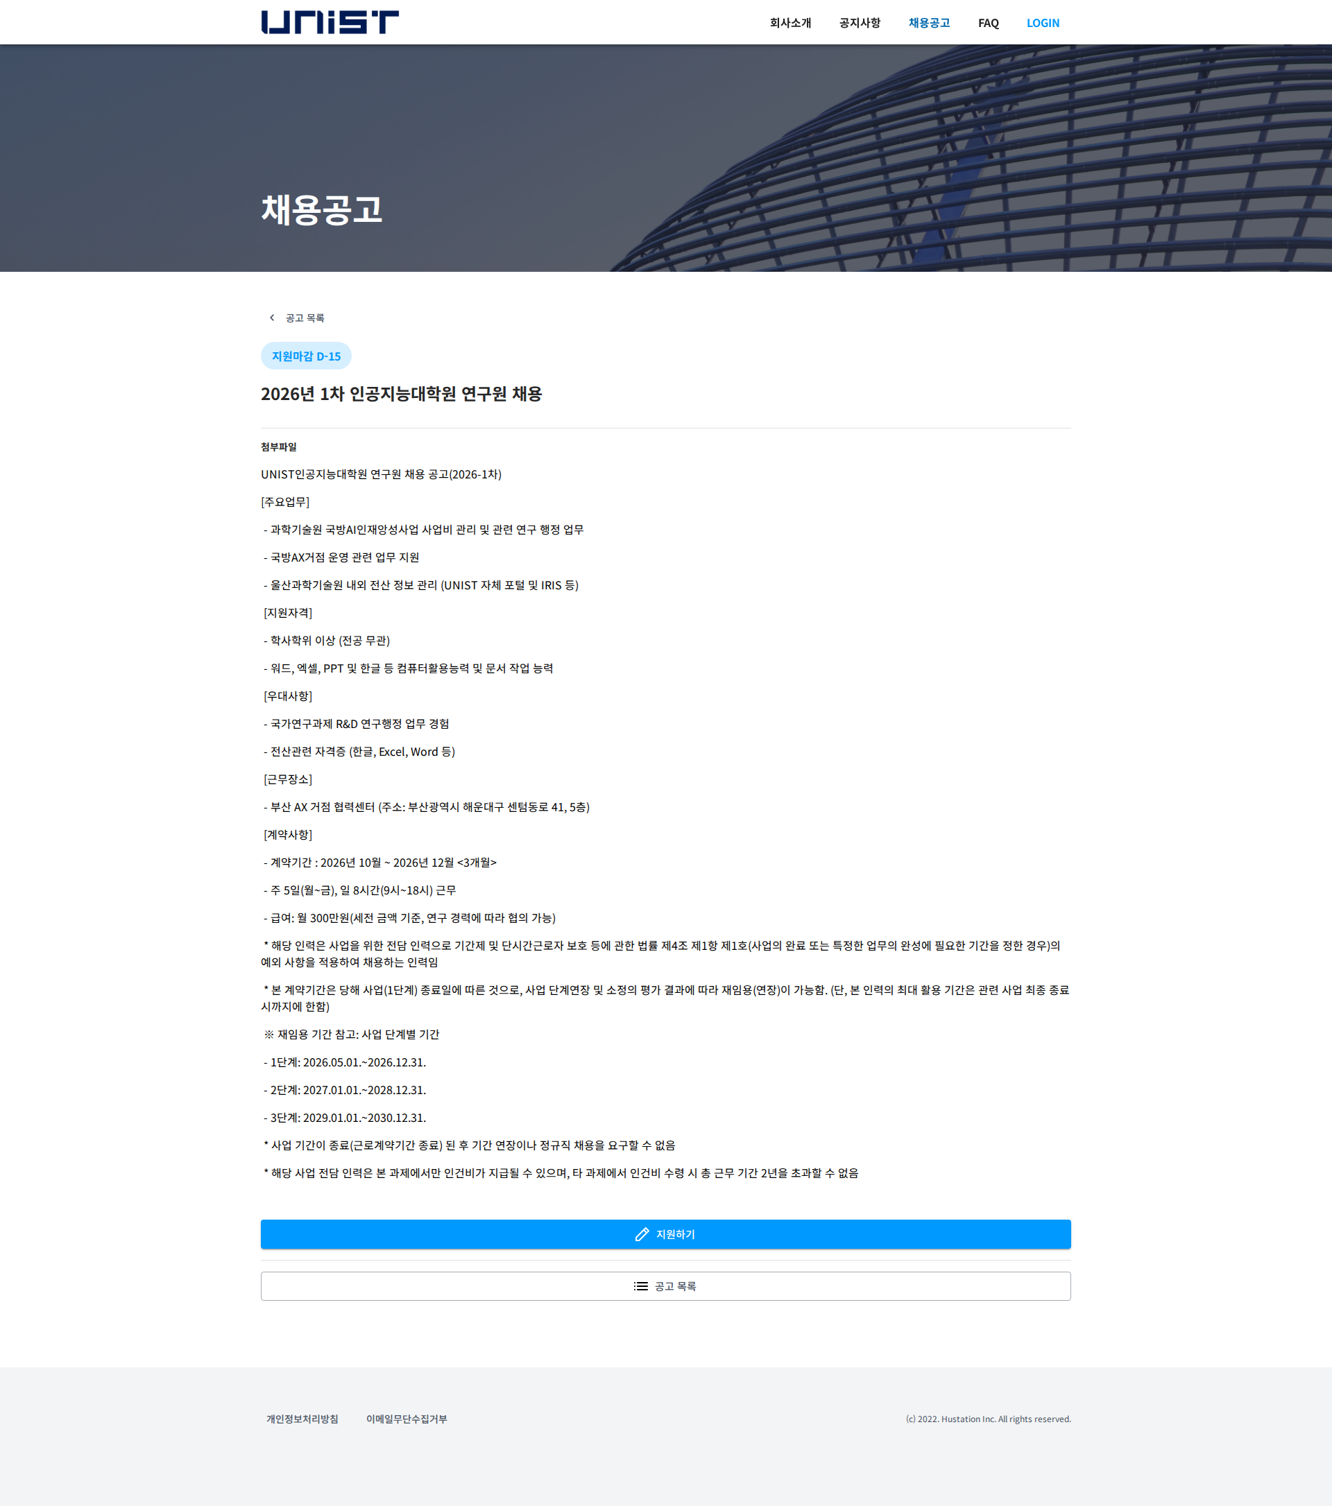Click the [우대사항] heading
Screen dimensions: 1332x1506
[287, 696]
